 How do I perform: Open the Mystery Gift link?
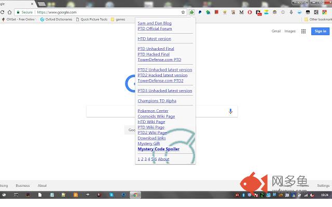tap(149, 144)
